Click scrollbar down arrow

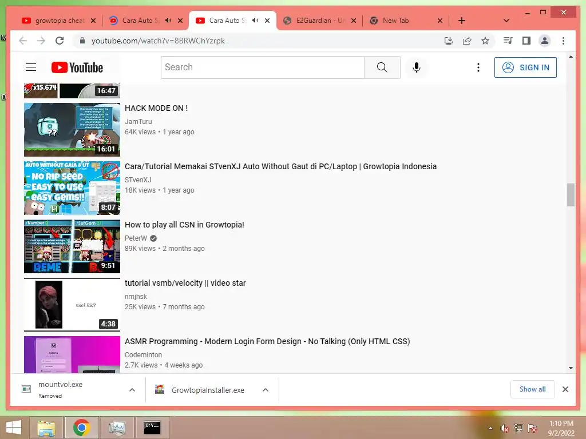571,368
